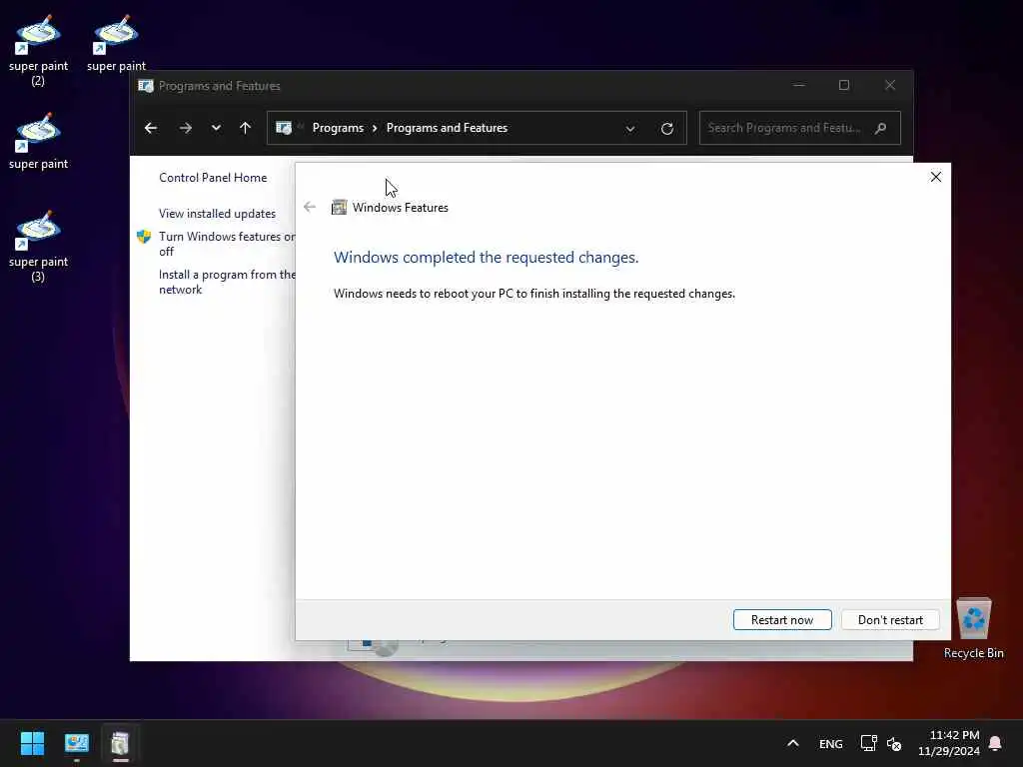Image resolution: width=1023 pixels, height=767 pixels.
Task: Click the Windows Features title icon
Action: pos(339,208)
